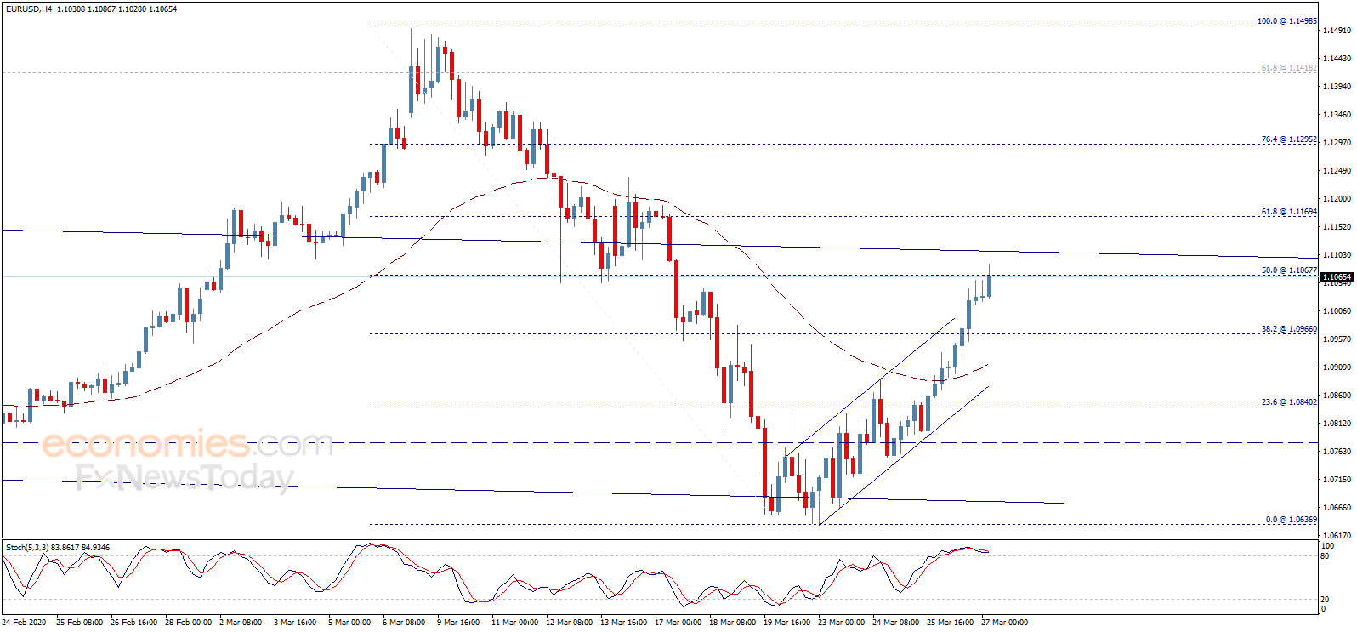This screenshot has width=1357, height=632.
Task: Click the 1.07630 price scale value
Action: tap(1337, 452)
